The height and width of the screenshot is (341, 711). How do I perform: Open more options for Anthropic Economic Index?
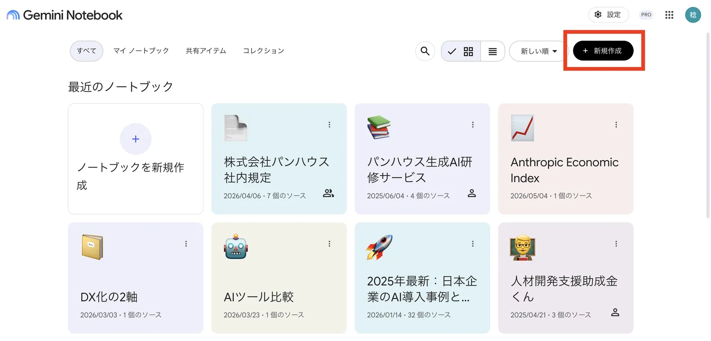[616, 125]
